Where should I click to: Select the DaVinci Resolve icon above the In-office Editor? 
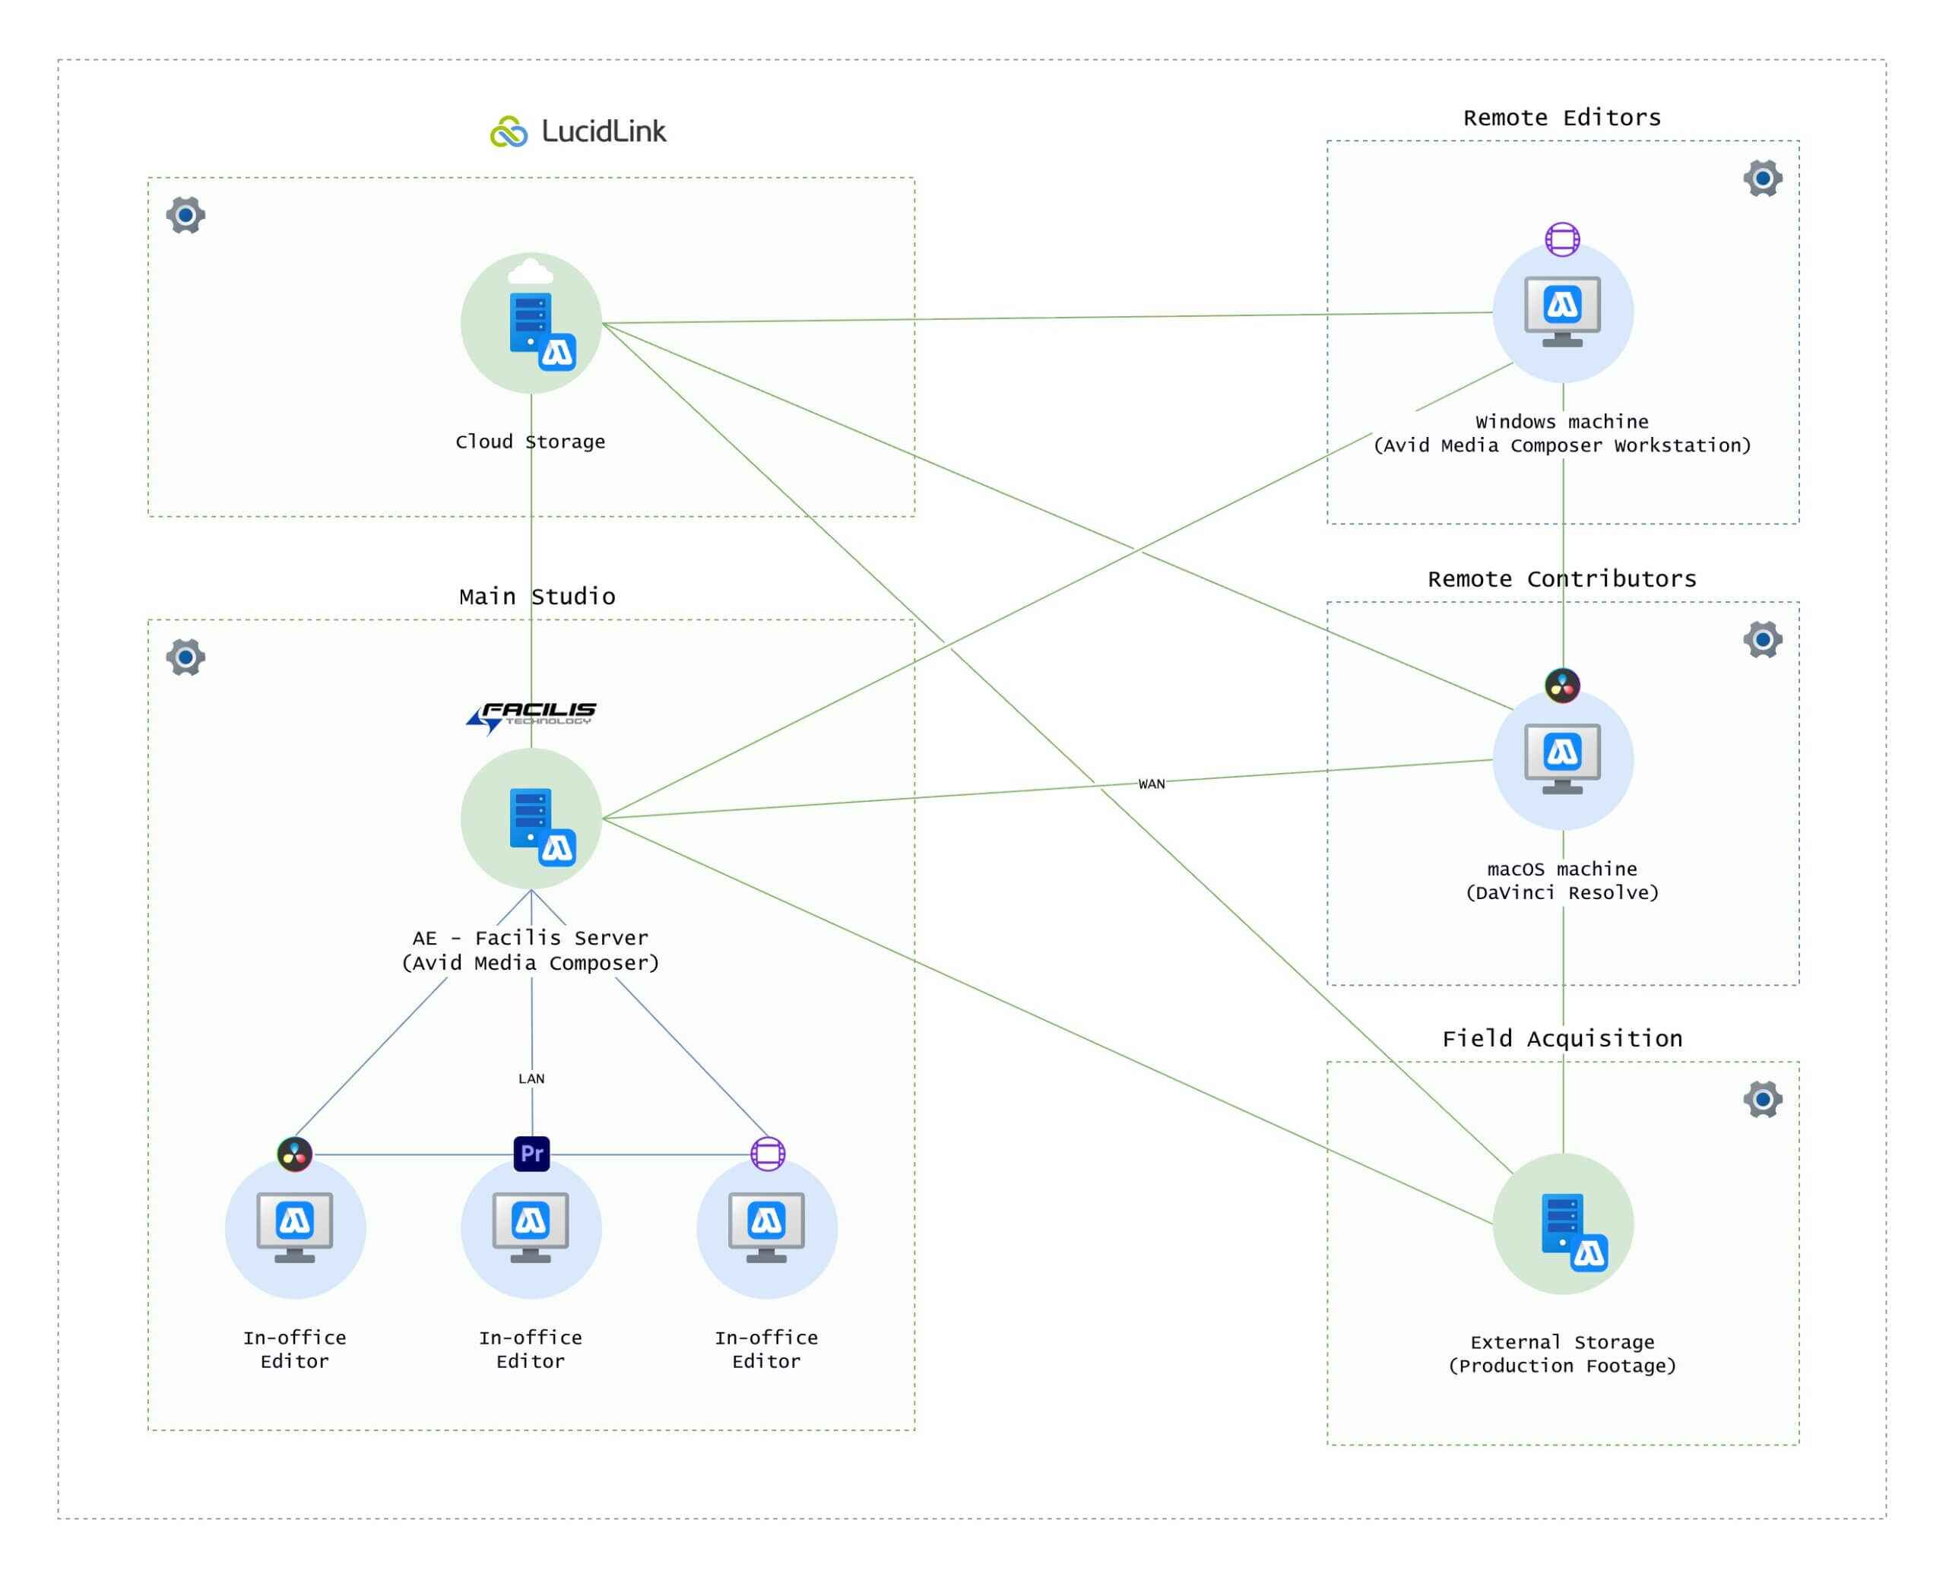tap(294, 1152)
